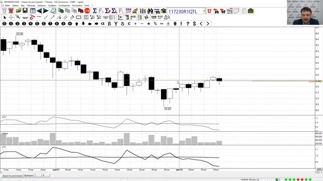The image size is (323, 181).
Task: Insert the right arrow marker
Action: pyautogui.click(x=96, y=24)
